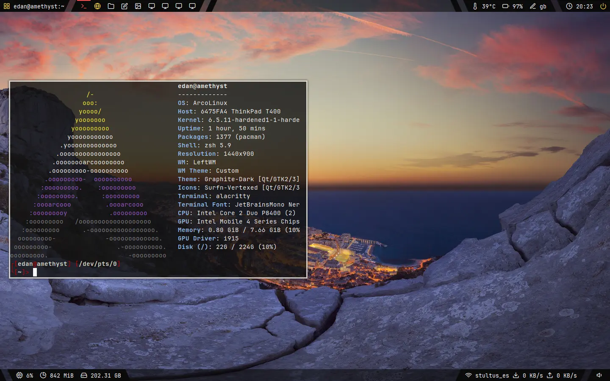Click the 'Shell: zsh 5.9' line
This screenshot has height=381, width=610.
(x=205, y=145)
